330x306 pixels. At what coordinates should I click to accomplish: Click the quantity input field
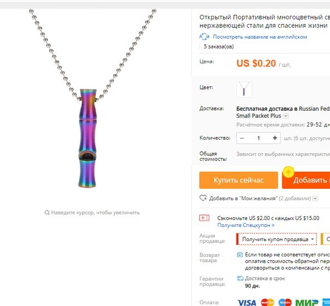pos(258,138)
